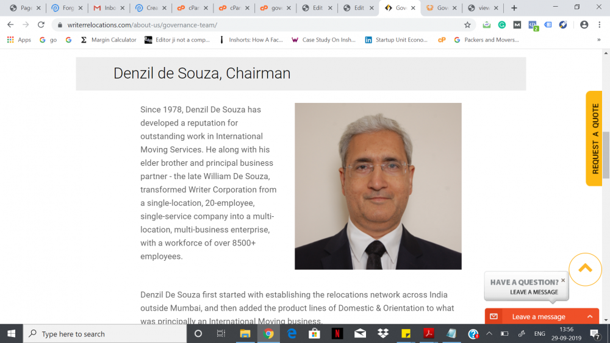Click the page vertical scrollbar thumb
610x343 pixels.
click(606, 155)
